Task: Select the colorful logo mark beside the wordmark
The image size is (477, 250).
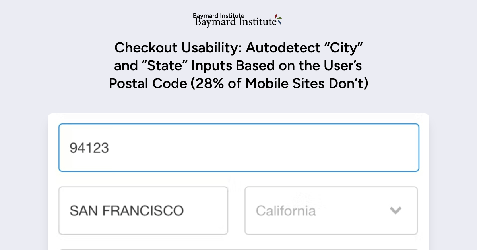Action: click(x=278, y=19)
